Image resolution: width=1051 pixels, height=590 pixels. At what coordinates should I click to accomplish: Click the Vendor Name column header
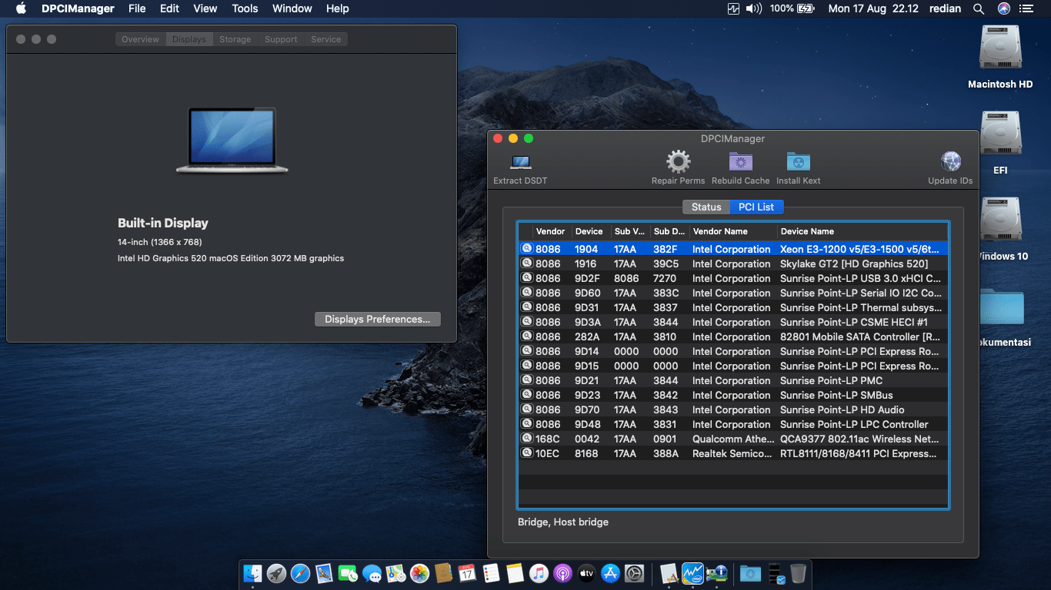pos(732,231)
